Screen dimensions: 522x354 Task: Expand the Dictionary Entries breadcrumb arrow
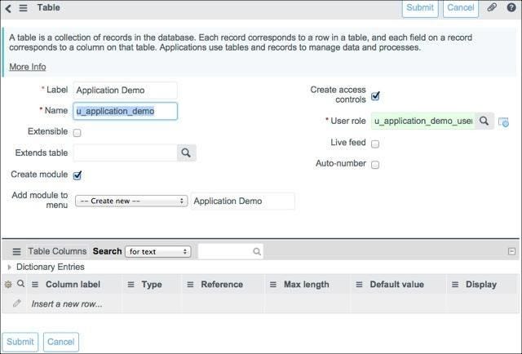[9, 267]
